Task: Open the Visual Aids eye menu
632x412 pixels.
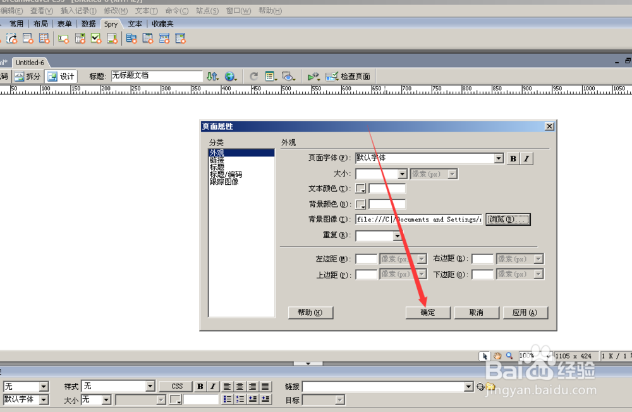Action: click(289, 76)
